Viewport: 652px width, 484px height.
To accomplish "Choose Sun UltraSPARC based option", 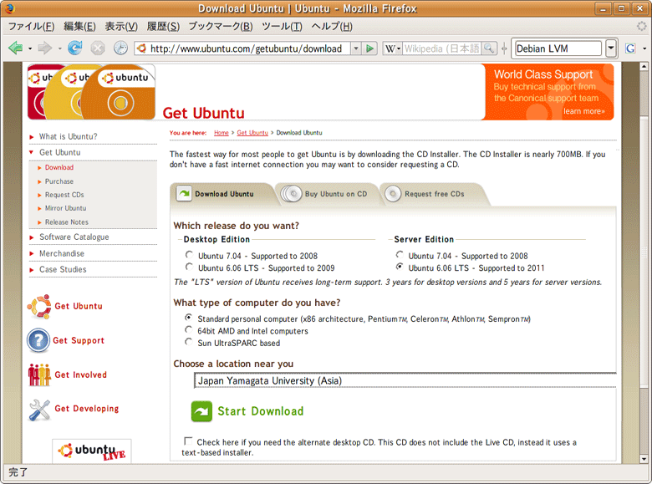I will pyautogui.click(x=189, y=342).
